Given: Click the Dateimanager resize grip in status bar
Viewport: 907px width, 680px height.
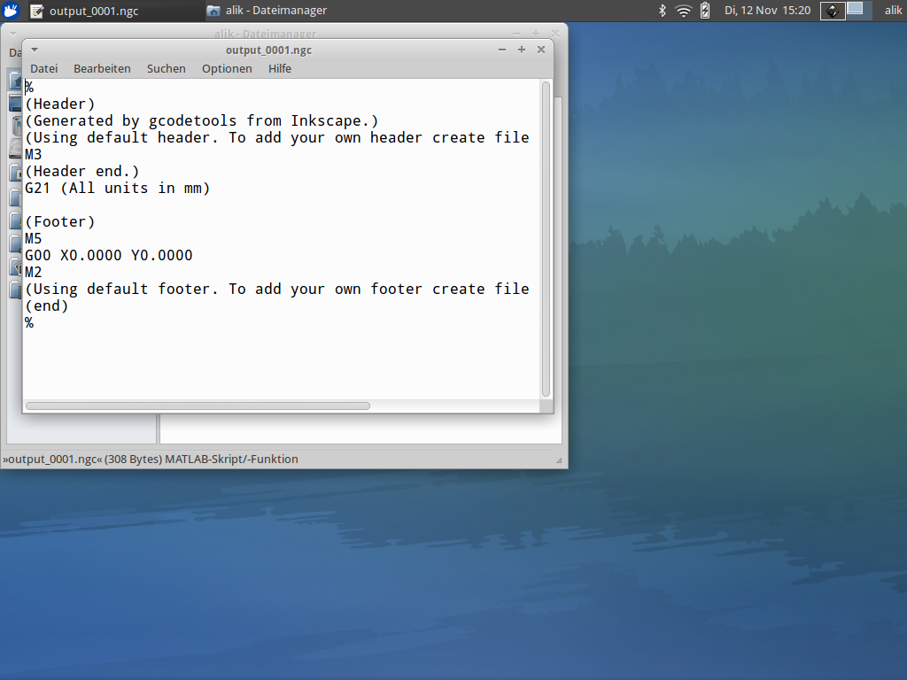Looking at the screenshot, I should click(x=559, y=460).
